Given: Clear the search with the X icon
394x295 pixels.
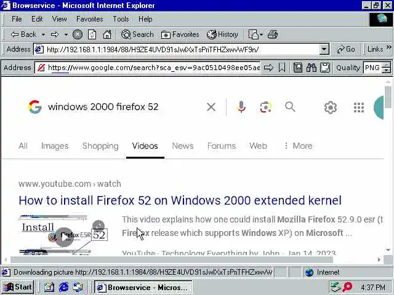Looking at the screenshot, I should click(211, 107).
